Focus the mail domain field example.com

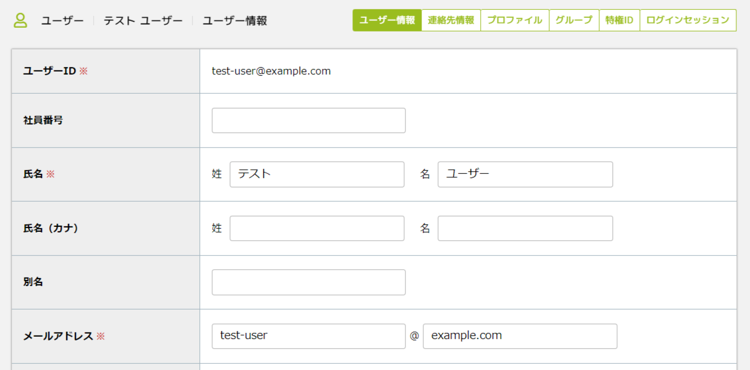point(520,336)
